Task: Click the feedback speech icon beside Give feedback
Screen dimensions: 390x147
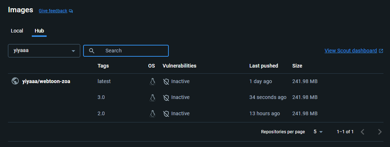Action: click(x=71, y=11)
